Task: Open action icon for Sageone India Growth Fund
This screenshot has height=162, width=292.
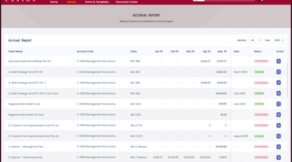Action: (x=279, y=104)
